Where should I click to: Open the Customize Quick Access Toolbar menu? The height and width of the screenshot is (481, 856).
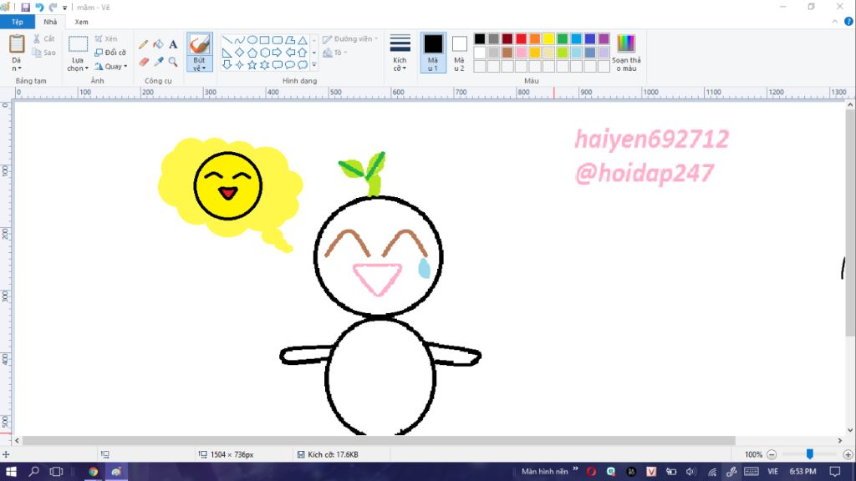(x=64, y=8)
